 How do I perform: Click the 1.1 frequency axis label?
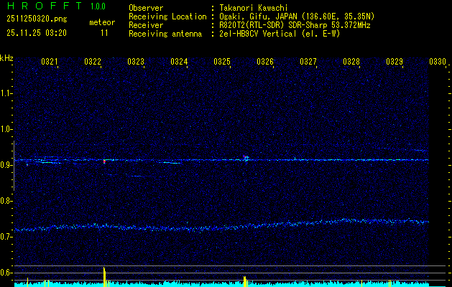point(6,93)
